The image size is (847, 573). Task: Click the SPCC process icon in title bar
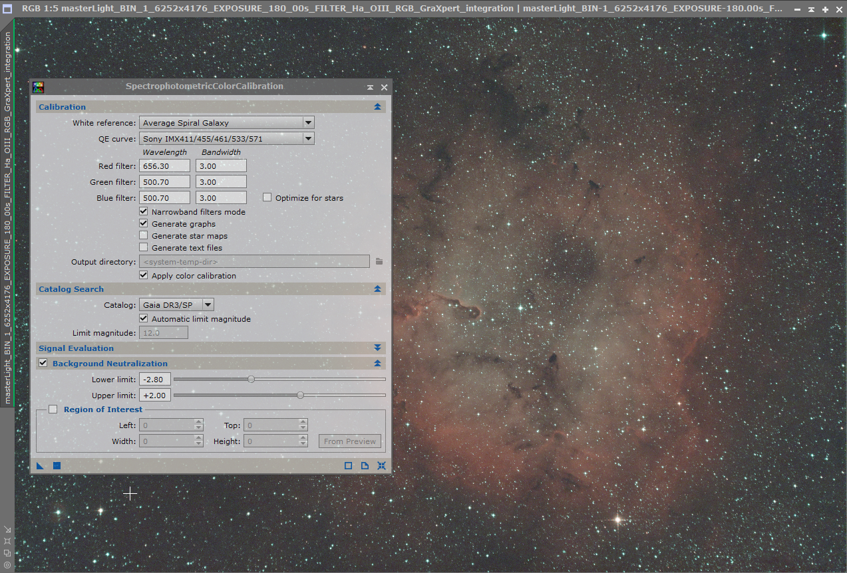(x=39, y=87)
